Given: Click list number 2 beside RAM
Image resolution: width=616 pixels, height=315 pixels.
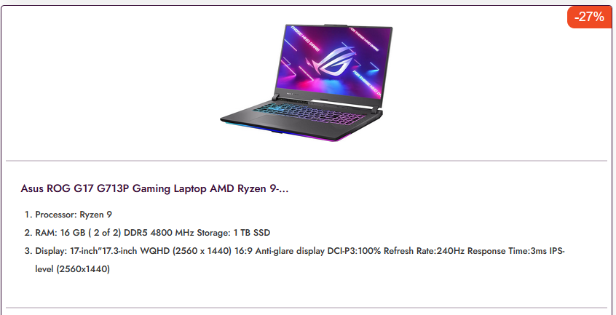Looking at the screenshot, I should point(27,233).
